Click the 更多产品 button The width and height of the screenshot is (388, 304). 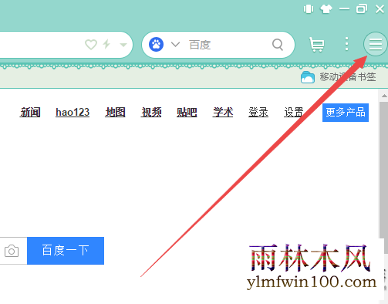346,113
